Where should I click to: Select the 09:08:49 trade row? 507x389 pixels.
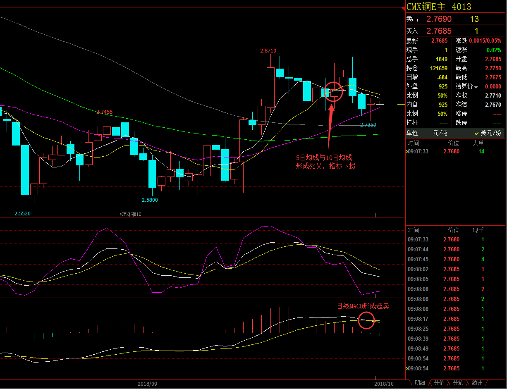[455, 348]
